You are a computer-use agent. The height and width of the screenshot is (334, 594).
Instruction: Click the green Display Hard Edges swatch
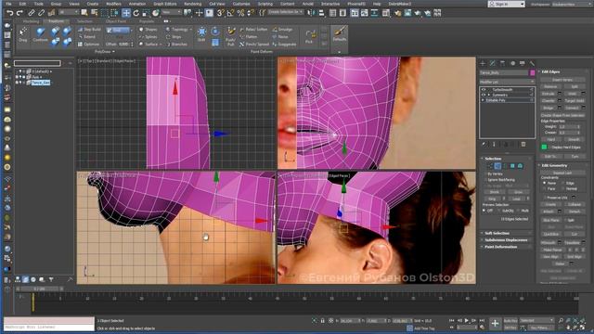(544, 148)
